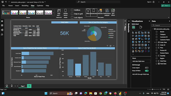This screenshot has height=96, width=171.
Task: Turn off Keep all filters toggle
Action: (x=147, y=71)
